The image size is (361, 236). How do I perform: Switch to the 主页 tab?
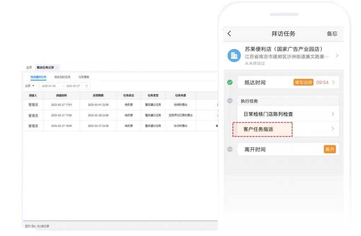pos(28,67)
